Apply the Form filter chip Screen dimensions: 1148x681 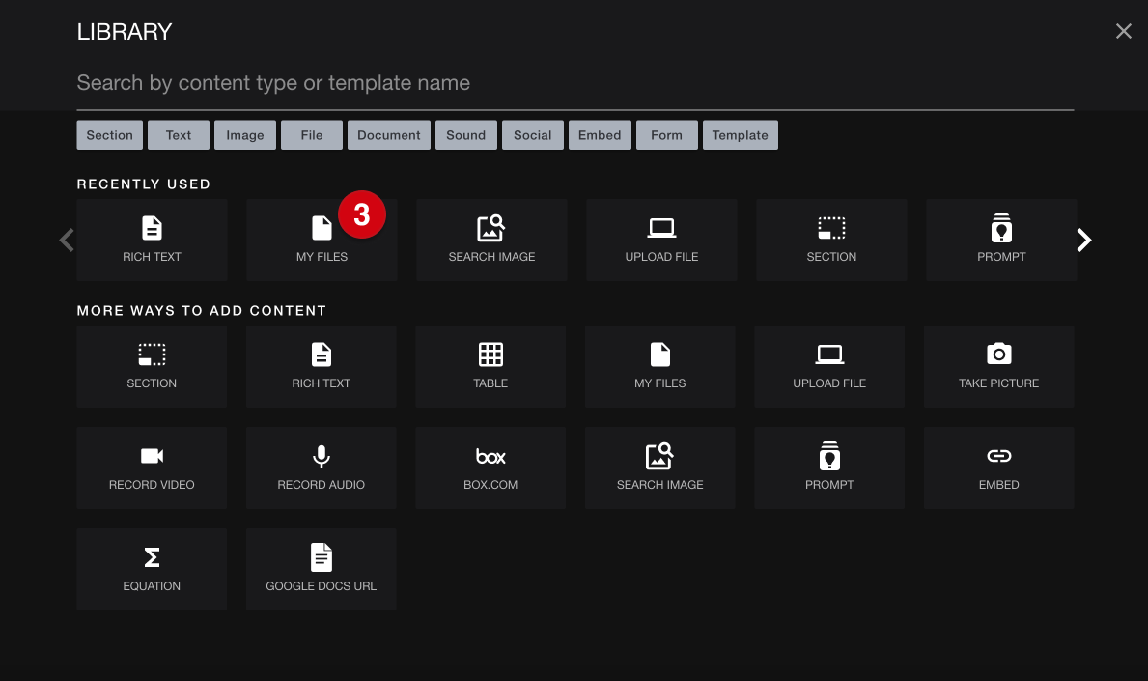click(667, 134)
